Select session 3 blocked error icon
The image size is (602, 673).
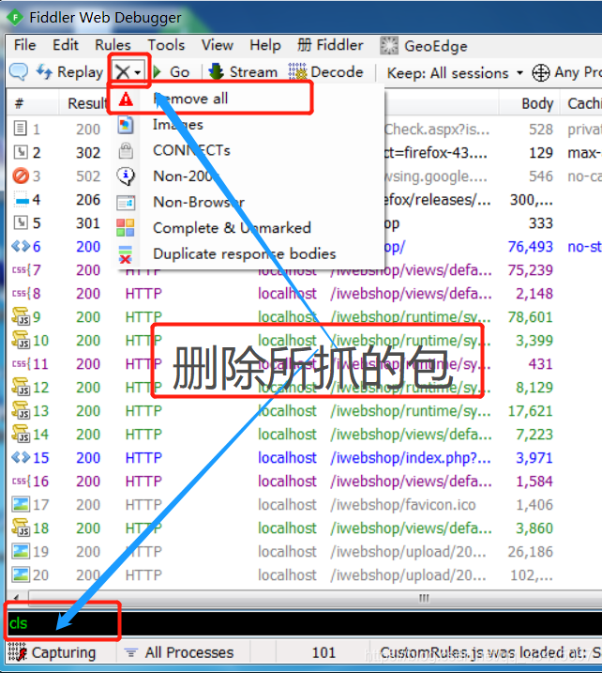click(x=21, y=176)
